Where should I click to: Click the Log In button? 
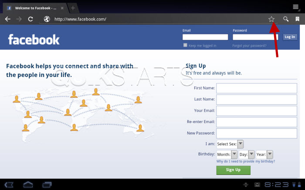[x=290, y=37]
